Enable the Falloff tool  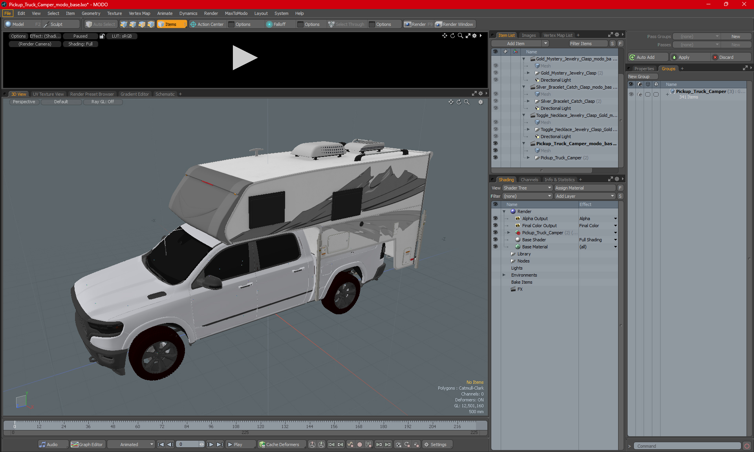click(x=276, y=24)
